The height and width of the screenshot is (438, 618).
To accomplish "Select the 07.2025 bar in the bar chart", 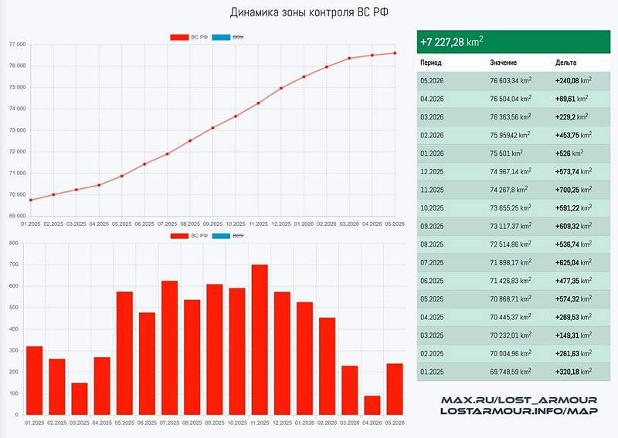I will click(169, 348).
